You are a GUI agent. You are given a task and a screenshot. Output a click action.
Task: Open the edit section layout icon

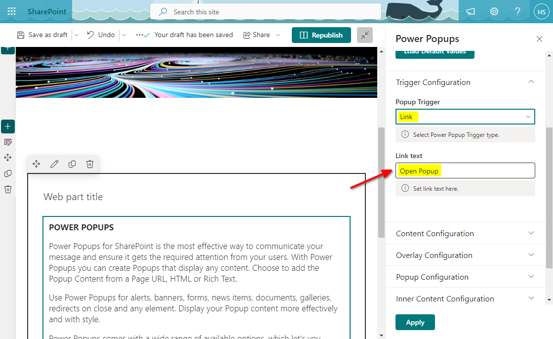[x=8, y=142]
